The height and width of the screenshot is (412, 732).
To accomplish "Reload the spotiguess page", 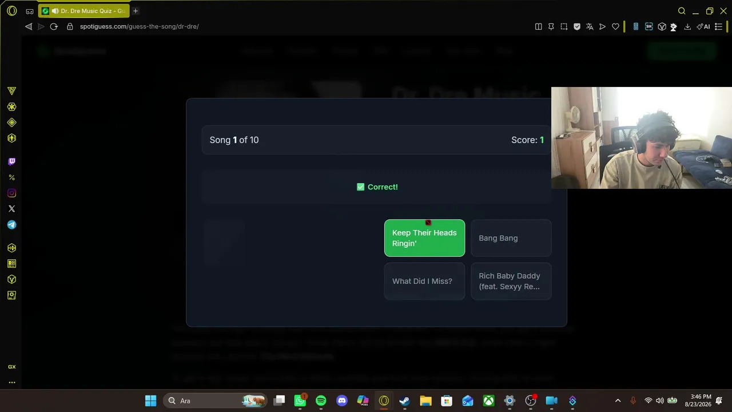I will [x=54, y=26].
